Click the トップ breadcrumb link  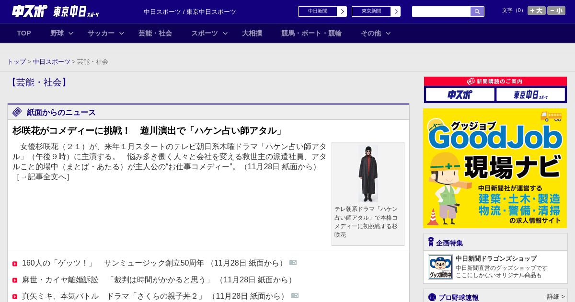[17, 62]
